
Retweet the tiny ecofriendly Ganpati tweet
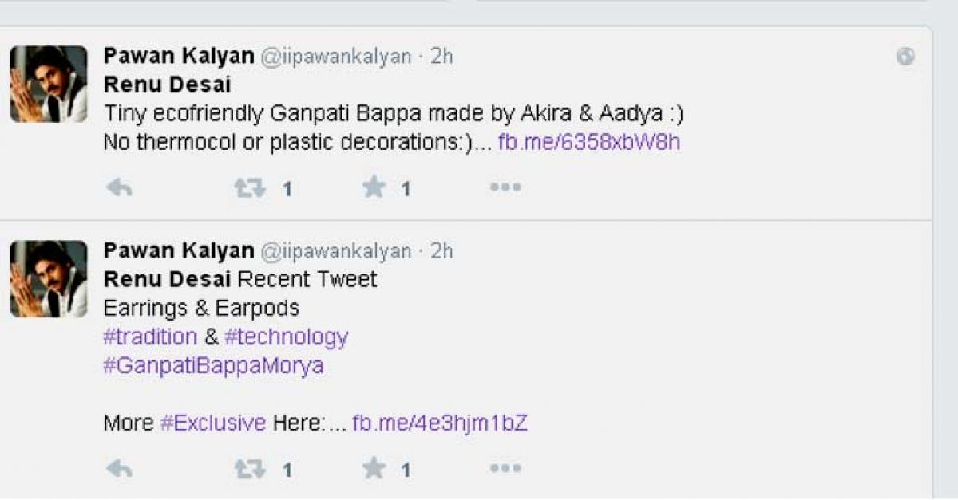click(x=249, y=188)
